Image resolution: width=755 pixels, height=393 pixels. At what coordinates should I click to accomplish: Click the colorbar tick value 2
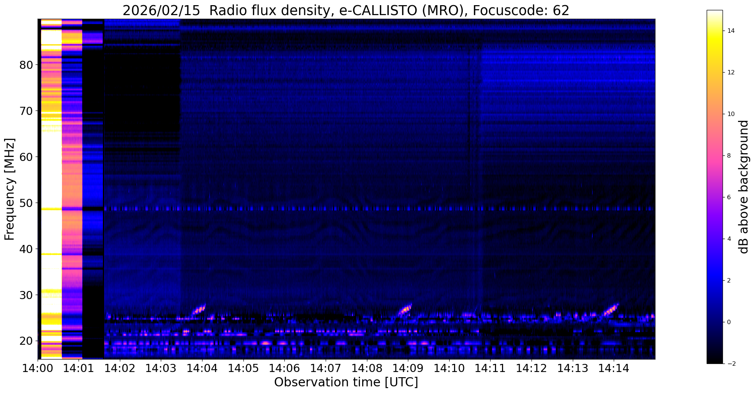(728, 281)
